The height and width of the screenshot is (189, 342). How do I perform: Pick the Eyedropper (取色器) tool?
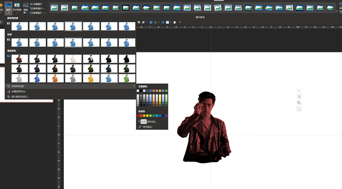pyautogui.click(x=148, y=127)
